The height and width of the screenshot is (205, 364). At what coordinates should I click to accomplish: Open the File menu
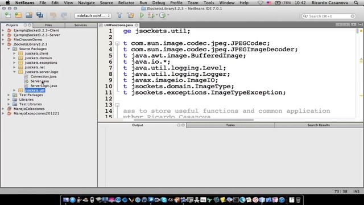pos(43,3)
